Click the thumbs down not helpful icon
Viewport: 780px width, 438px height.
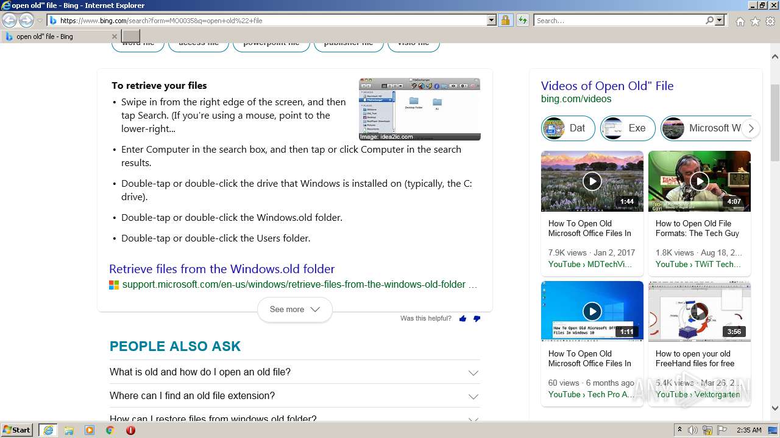[x=477, y=319]
